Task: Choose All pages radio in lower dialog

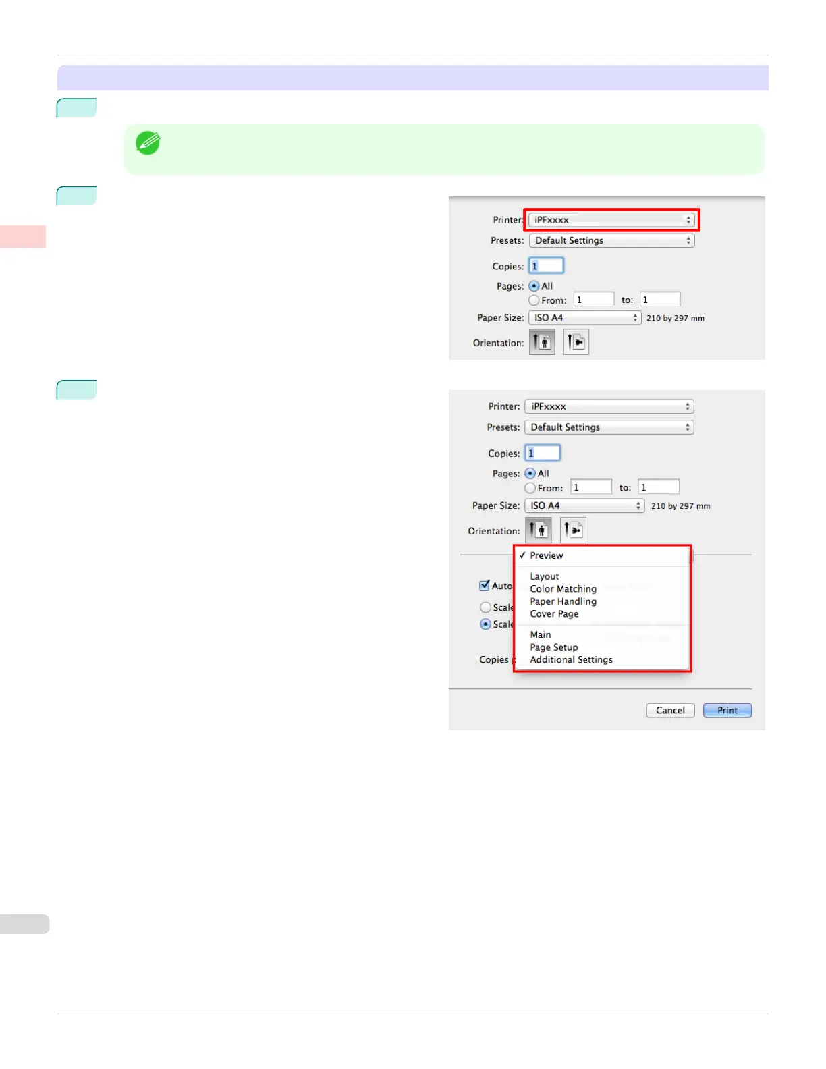Action: point(530,474)
